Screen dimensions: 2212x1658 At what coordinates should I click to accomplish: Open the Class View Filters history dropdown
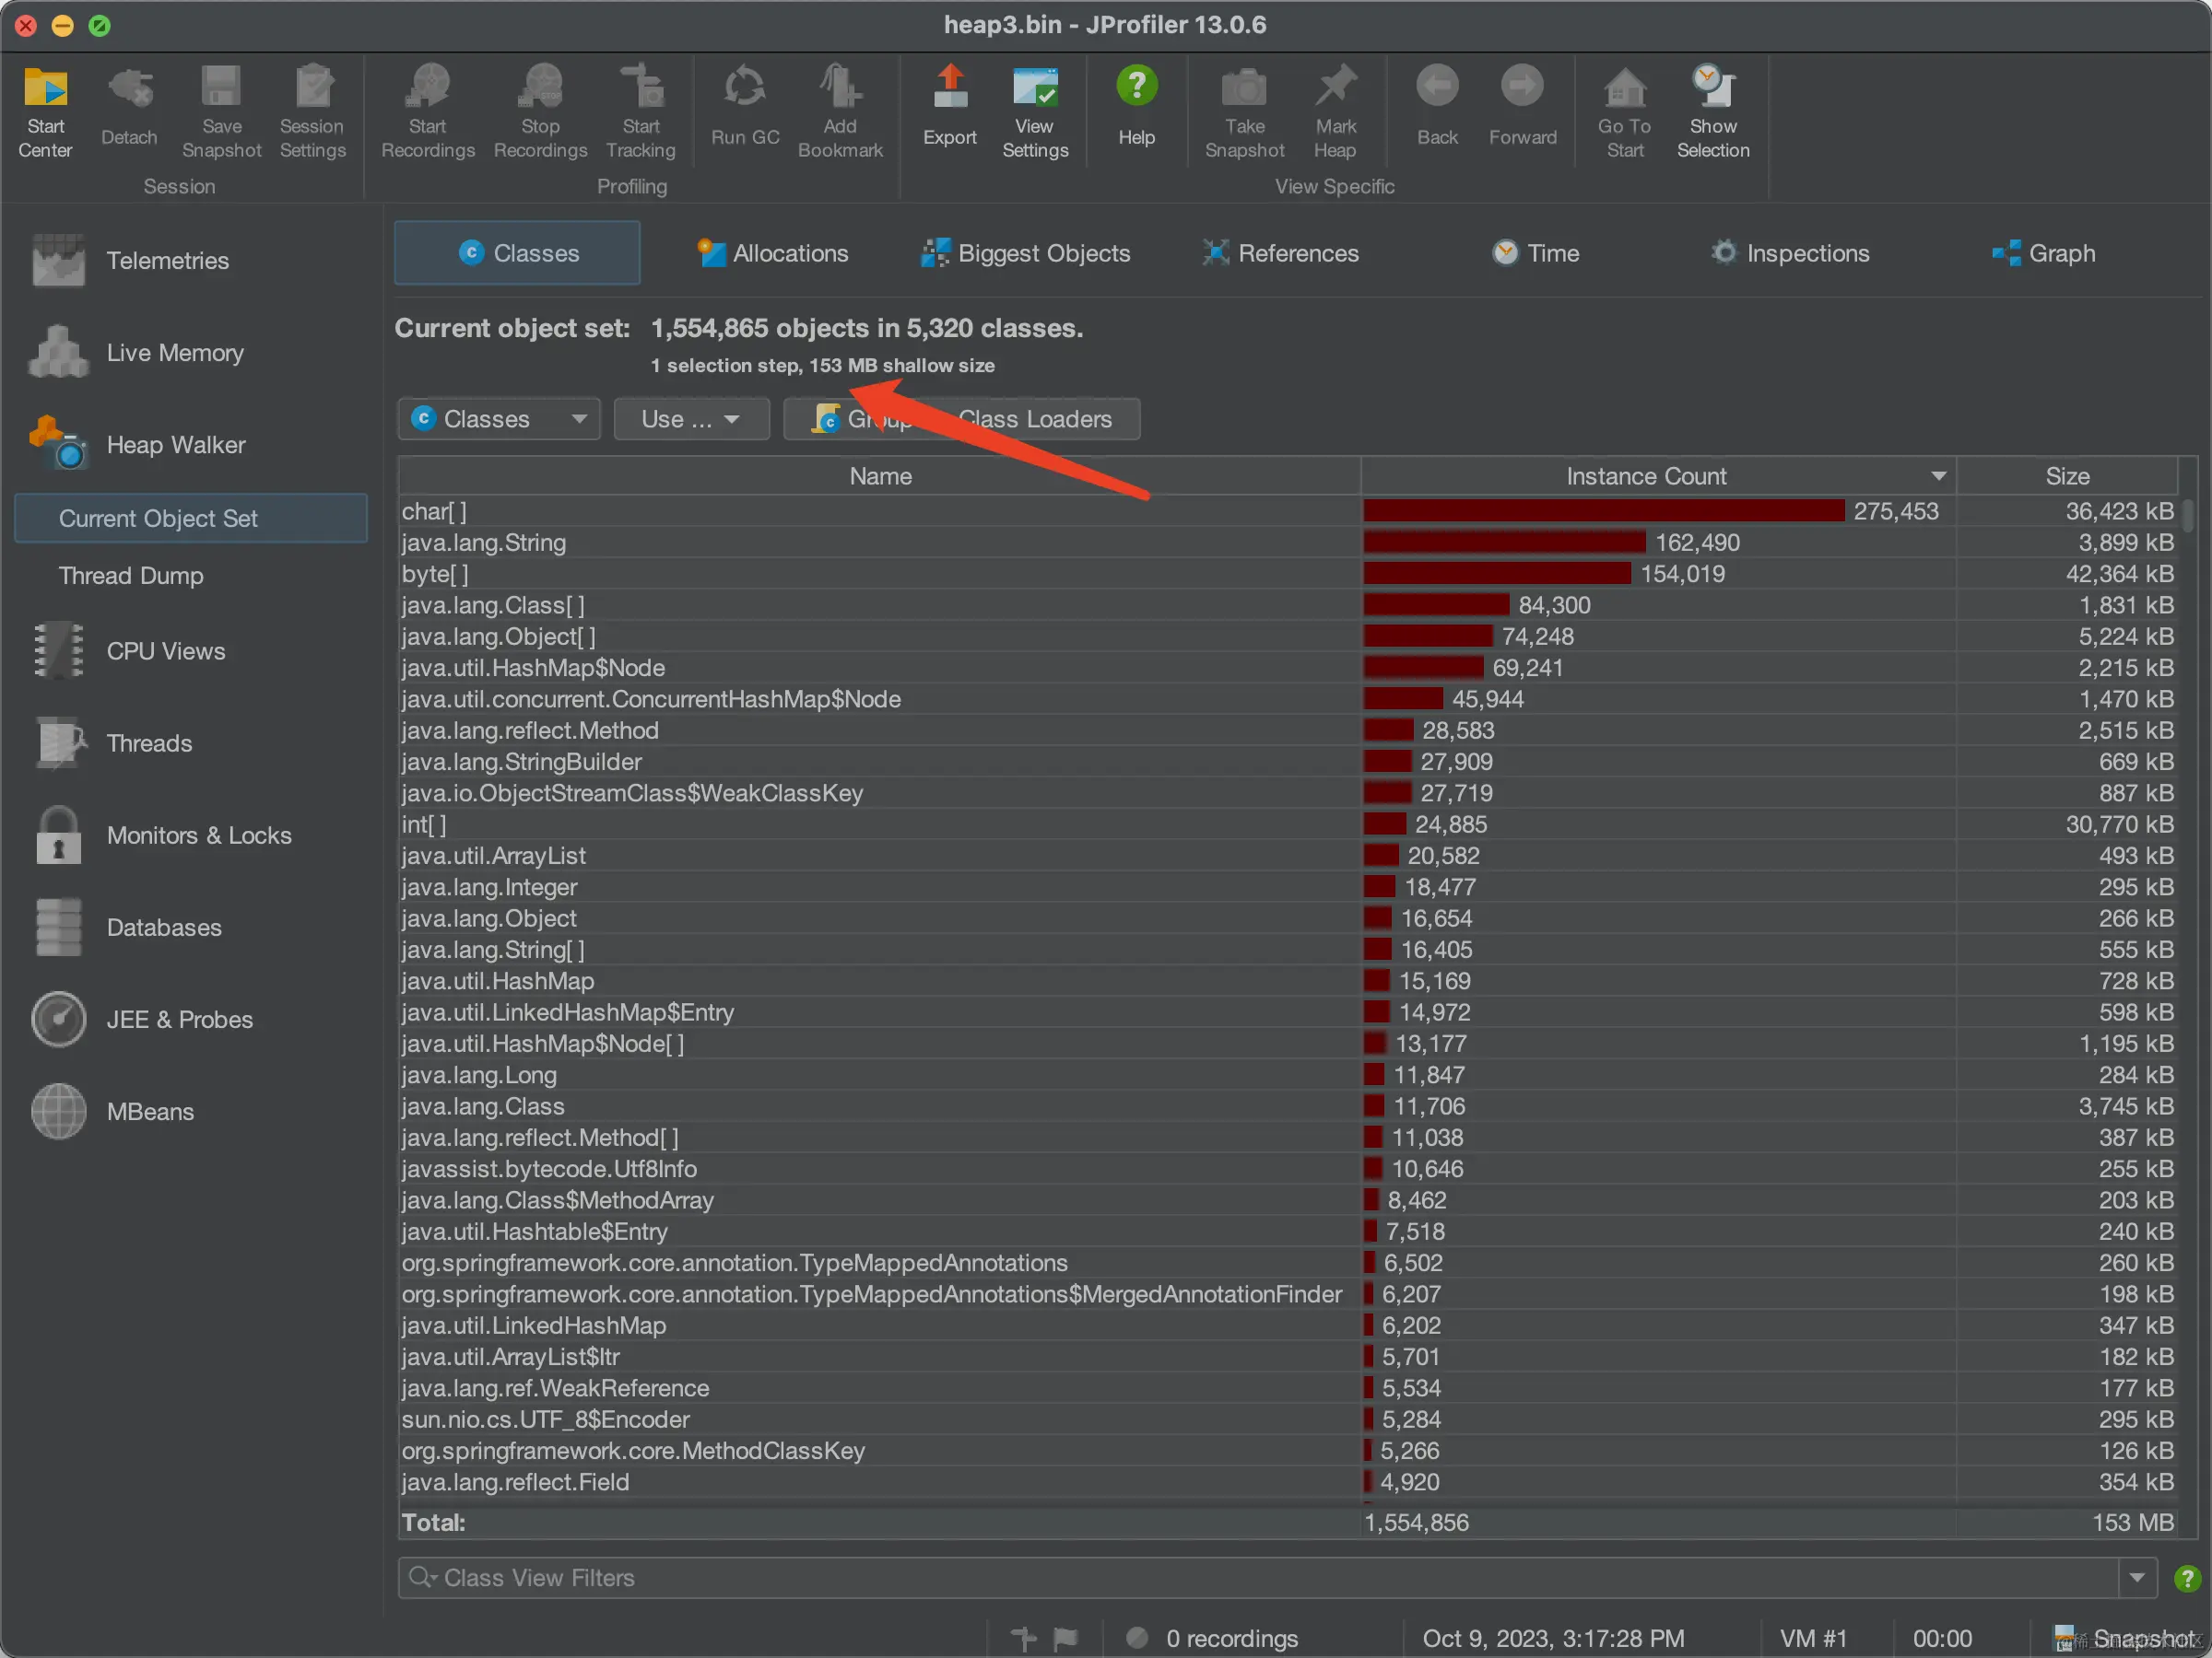[2136, 1577]
